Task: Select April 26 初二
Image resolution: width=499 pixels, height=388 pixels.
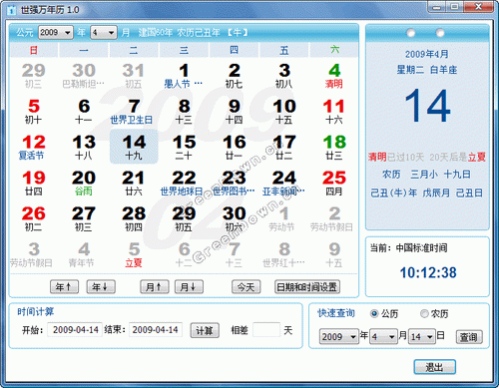Action: [33, 218]
